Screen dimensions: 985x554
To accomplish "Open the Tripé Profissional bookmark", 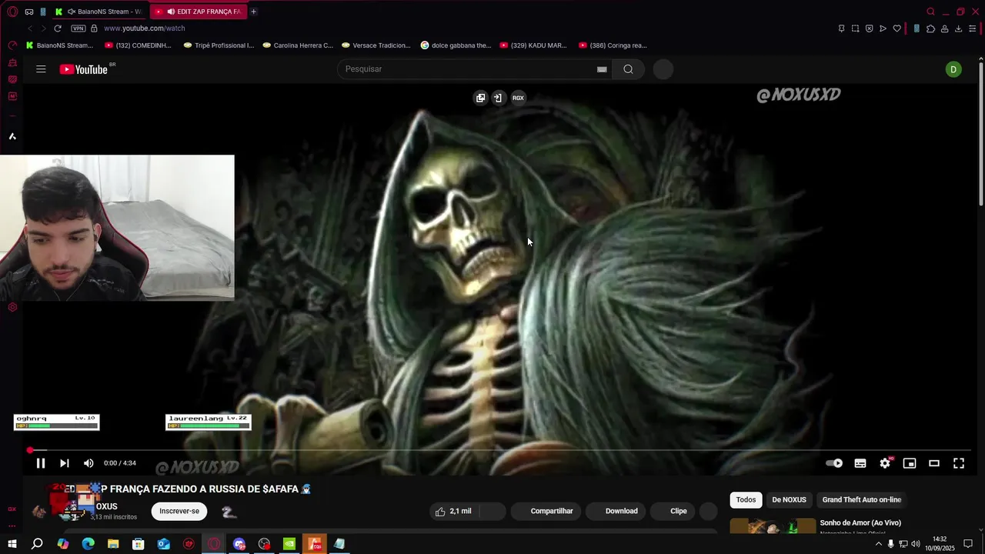I will [219, 45].
